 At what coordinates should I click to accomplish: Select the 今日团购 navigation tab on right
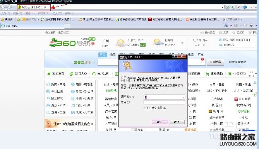click(237, 74)
